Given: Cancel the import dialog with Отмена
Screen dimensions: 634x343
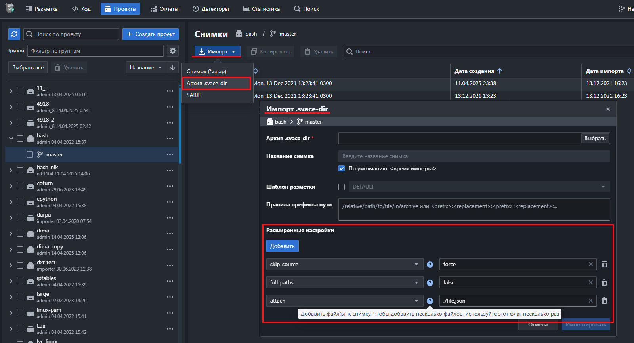Looking at the screenshot, I should [538, 324].
